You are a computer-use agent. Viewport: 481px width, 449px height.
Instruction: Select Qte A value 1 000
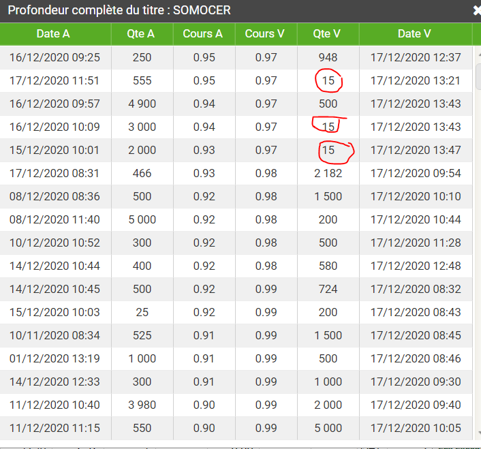(142, 358)
